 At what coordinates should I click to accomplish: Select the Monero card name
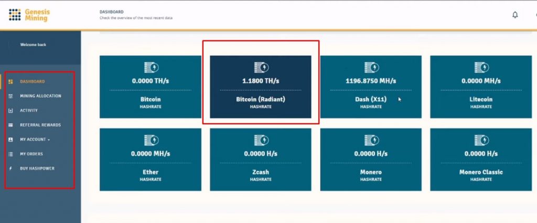coord(371,172)
